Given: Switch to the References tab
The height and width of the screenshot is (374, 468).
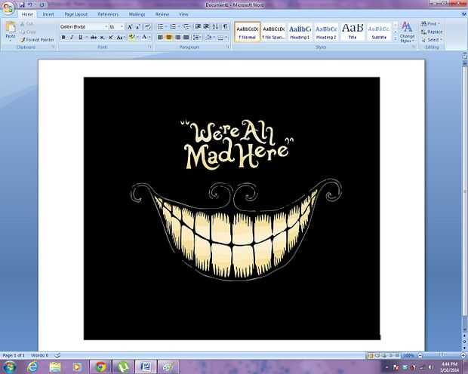Looking at the screenshot, I should coord(108,14).
